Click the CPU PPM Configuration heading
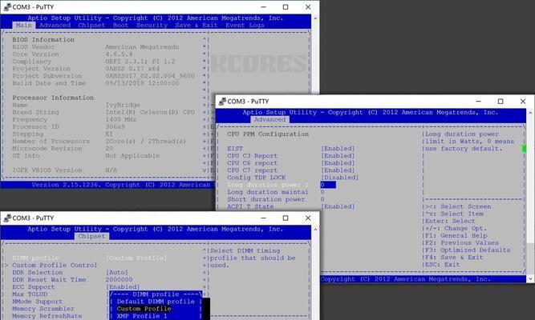 [x=268, y=134]
